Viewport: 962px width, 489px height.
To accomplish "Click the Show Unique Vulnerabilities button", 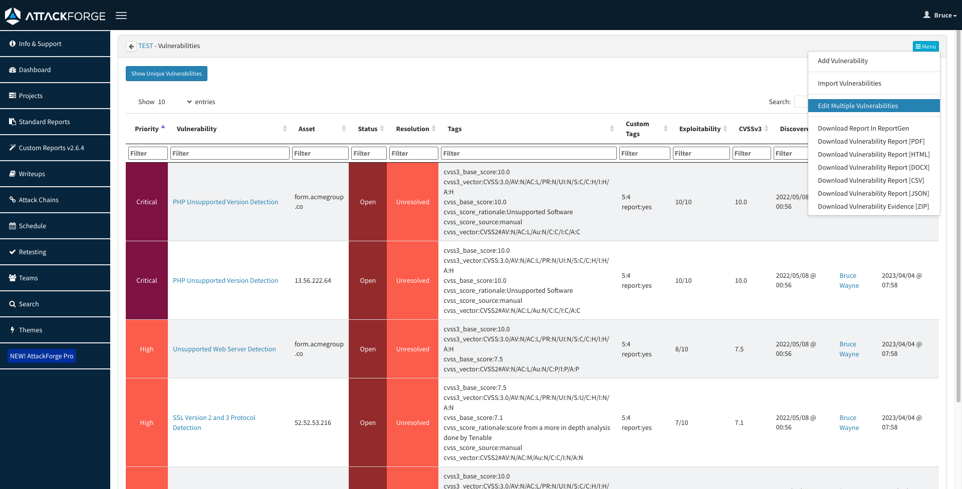I will (166, 74).
